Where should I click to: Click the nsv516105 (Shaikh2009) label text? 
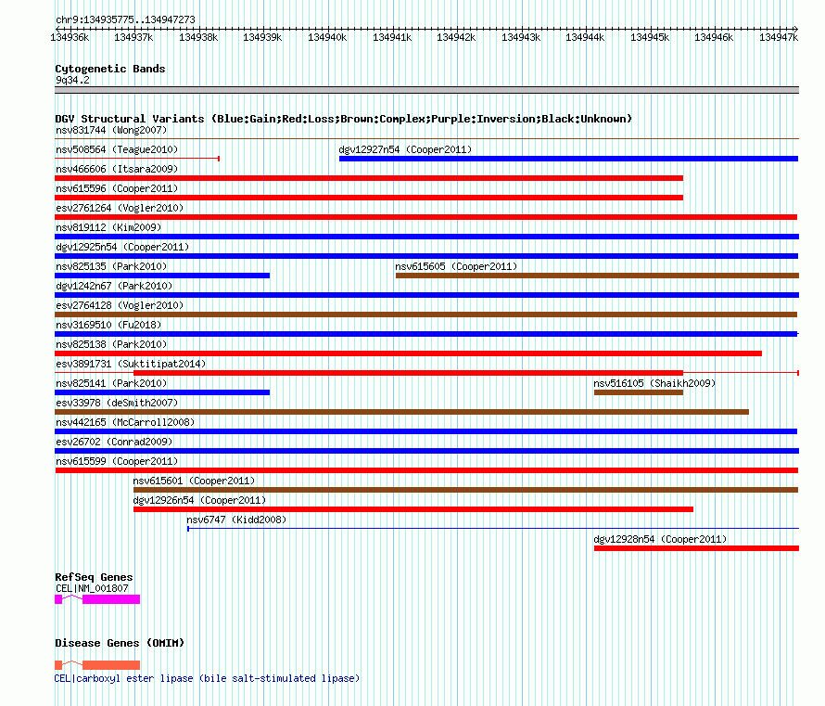[654, 383]
